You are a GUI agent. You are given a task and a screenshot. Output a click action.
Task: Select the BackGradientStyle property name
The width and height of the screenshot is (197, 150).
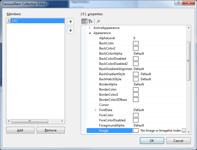pos(112,74)
